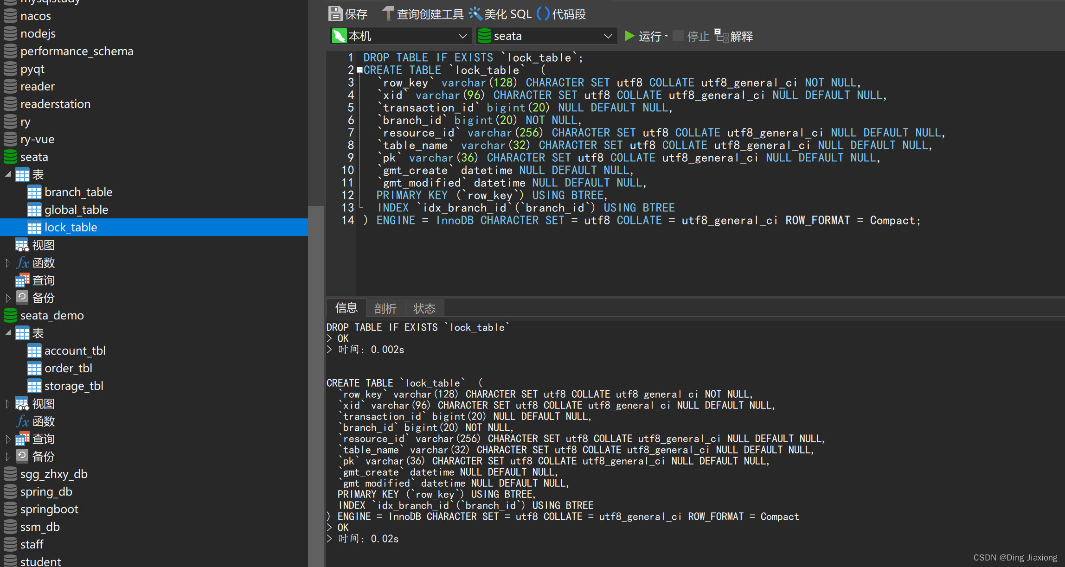Open the 查询 node under seata
The height and width of the screenshot is (567, 1065).
[35, 280]
